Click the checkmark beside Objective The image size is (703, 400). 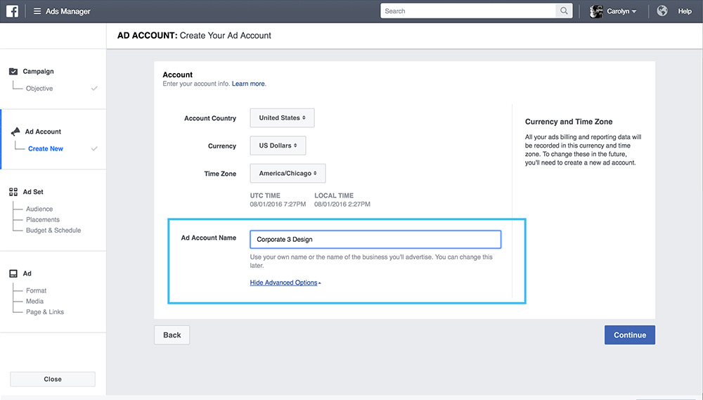tap(94, 89)
